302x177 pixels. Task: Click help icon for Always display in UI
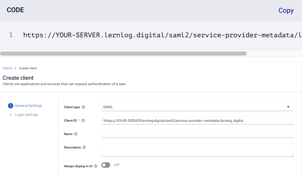(96, 166)
